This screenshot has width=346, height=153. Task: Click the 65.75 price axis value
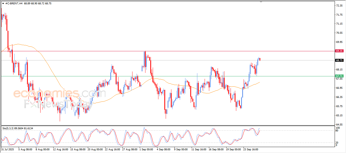point(339,106)
